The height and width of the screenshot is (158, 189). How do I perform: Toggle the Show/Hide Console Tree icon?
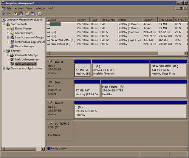[x=21, y=14]
